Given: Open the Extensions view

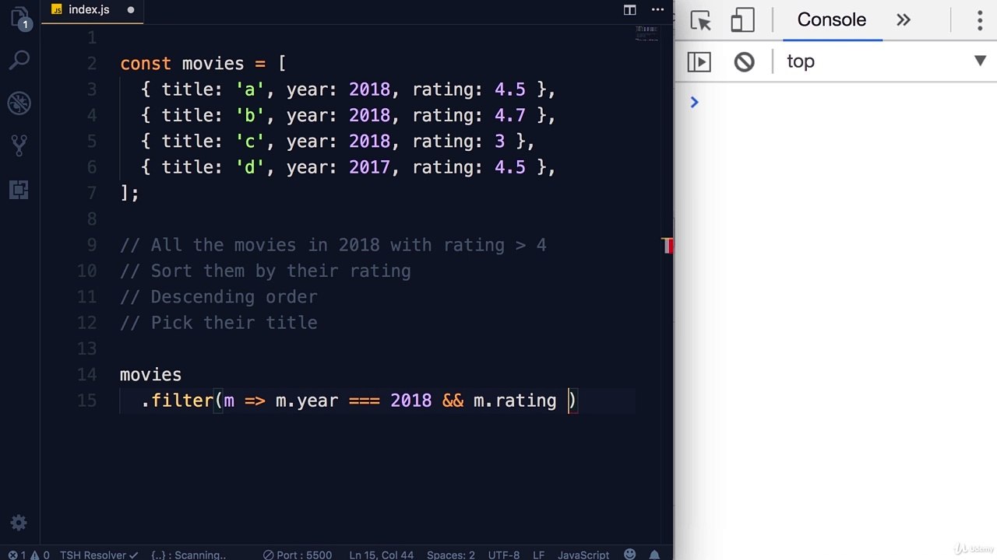Looking at the screenshot, I should [19, 189].
